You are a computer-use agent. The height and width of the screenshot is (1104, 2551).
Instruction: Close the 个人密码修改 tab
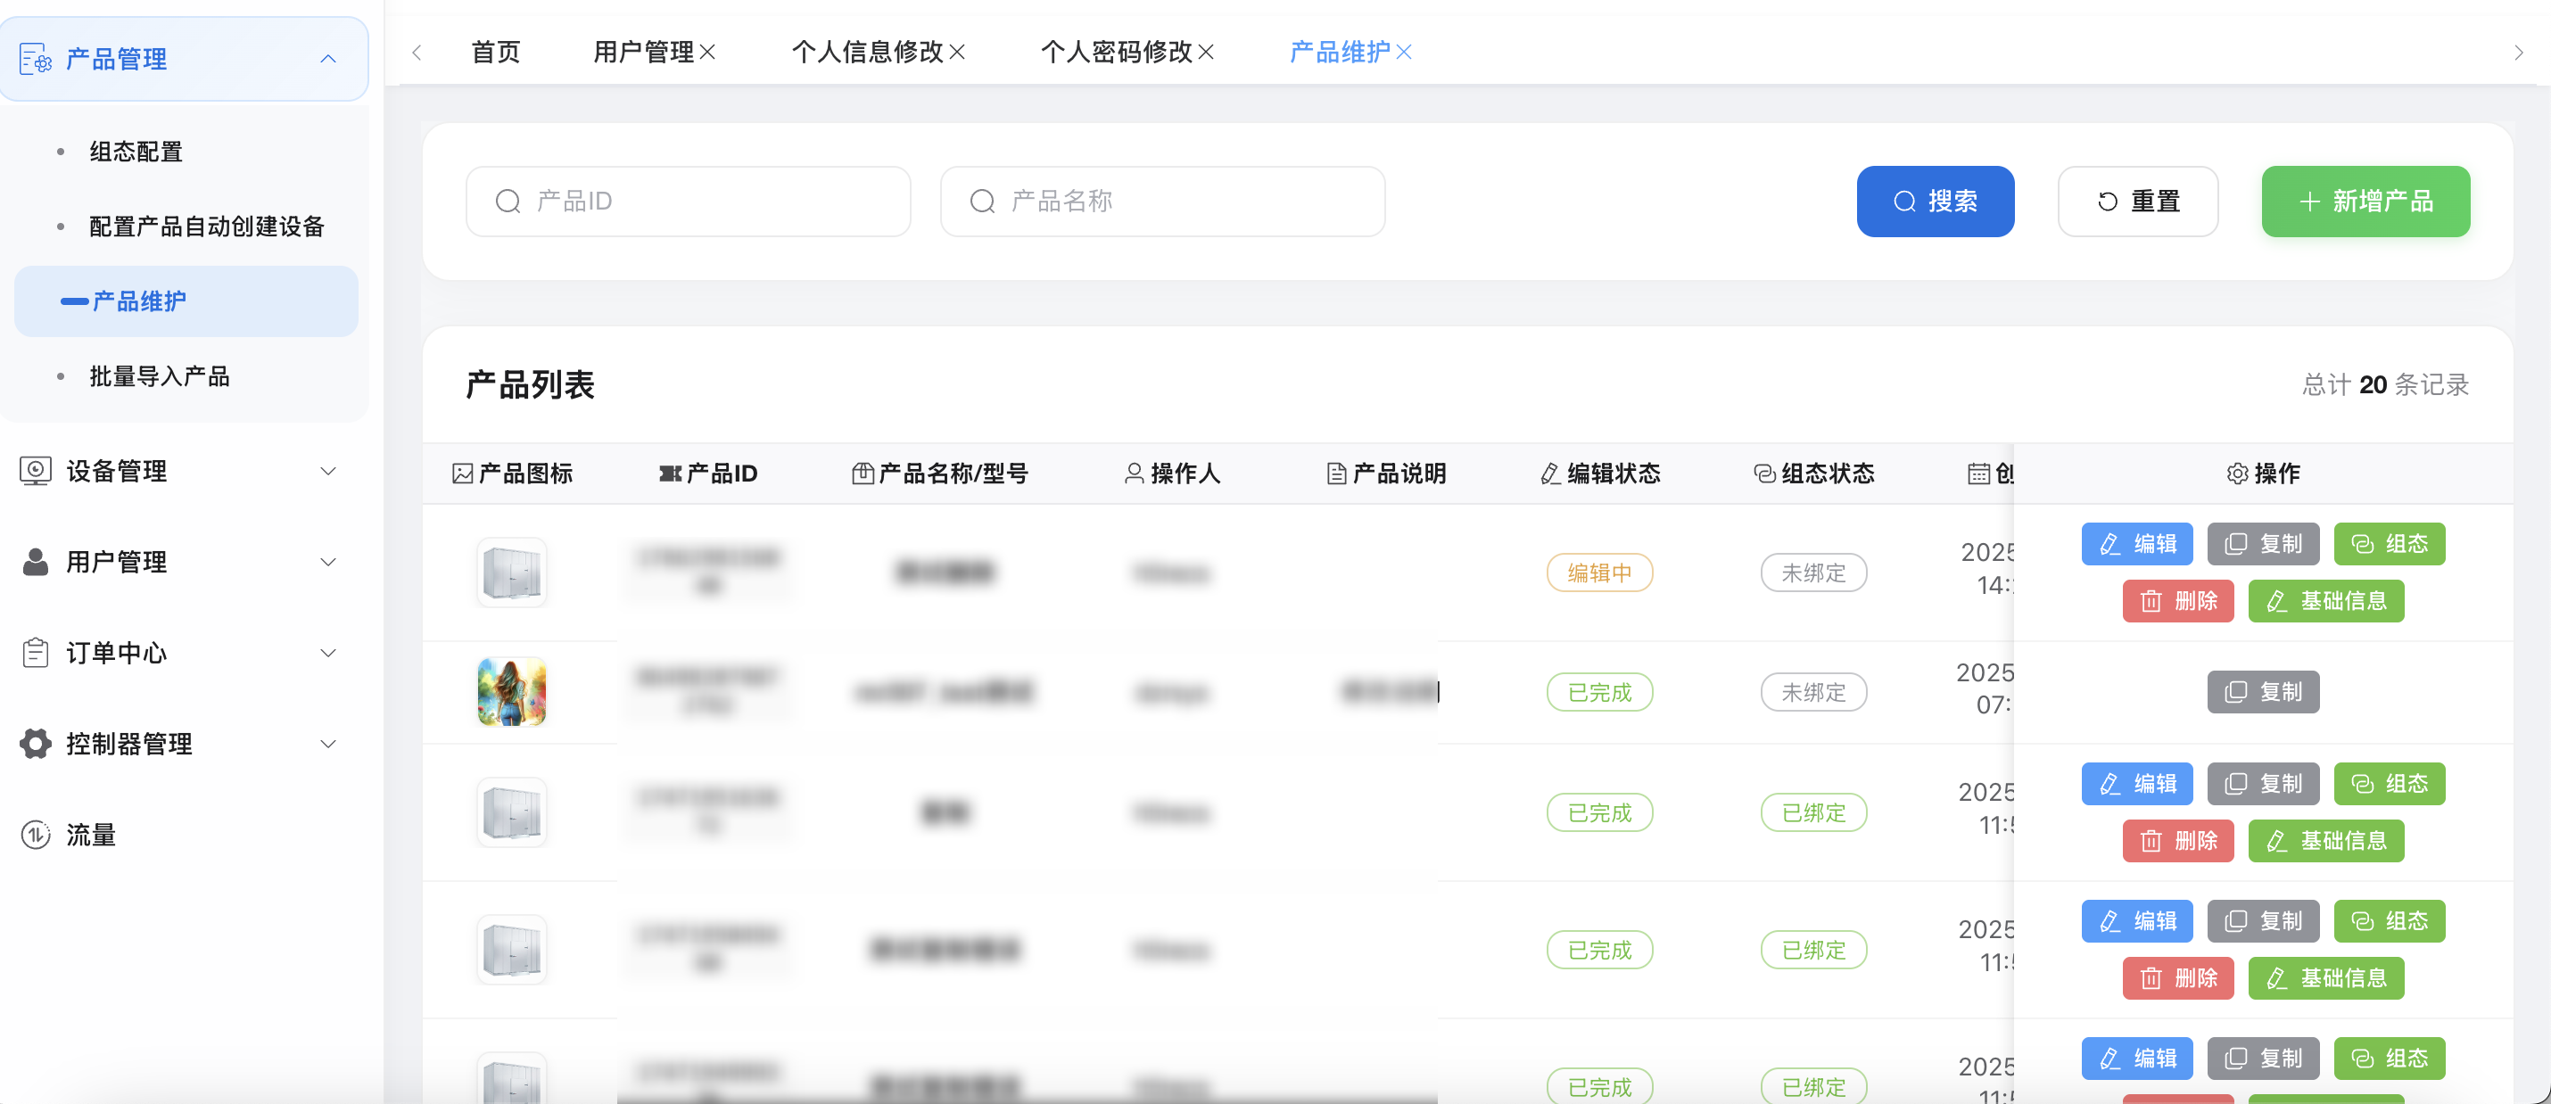1207,52
